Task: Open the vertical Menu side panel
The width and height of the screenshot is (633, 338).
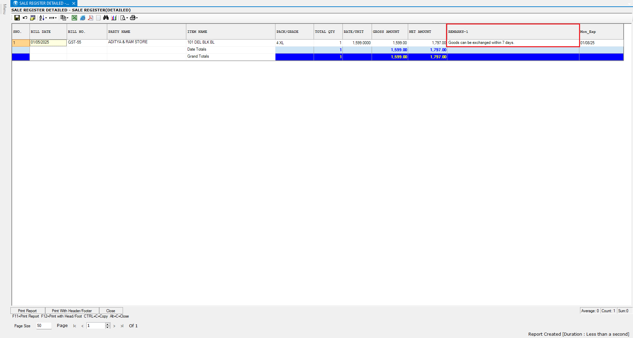Action: (4, 9)
